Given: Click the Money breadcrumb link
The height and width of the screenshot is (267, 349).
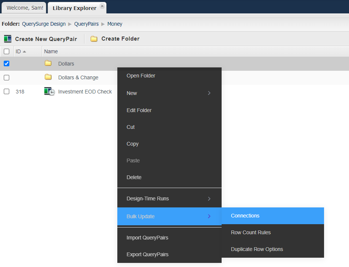Looking at the screenshot, I should [115, 24].
